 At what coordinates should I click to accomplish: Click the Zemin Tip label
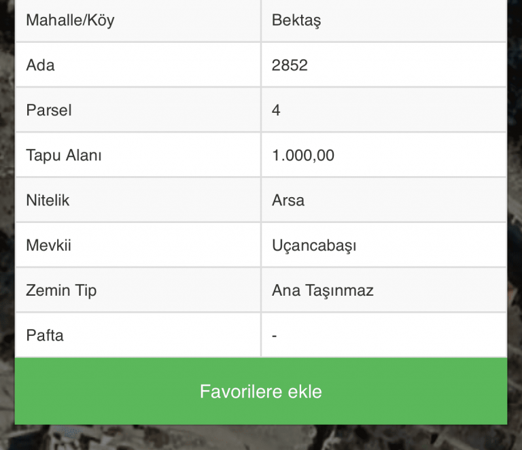(61, 290)
